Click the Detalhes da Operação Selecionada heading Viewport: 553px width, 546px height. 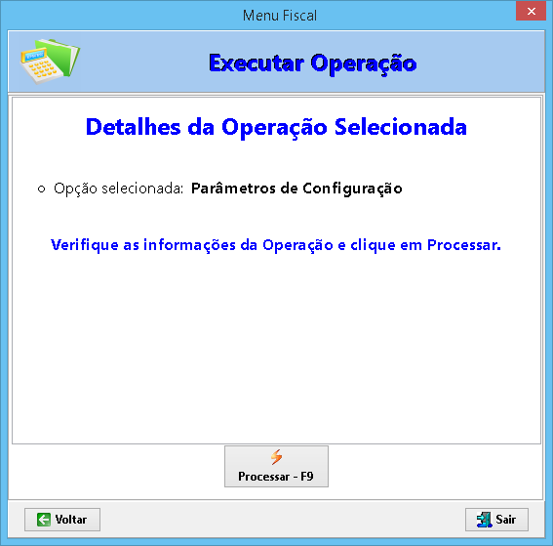click(x=276, y=127)
